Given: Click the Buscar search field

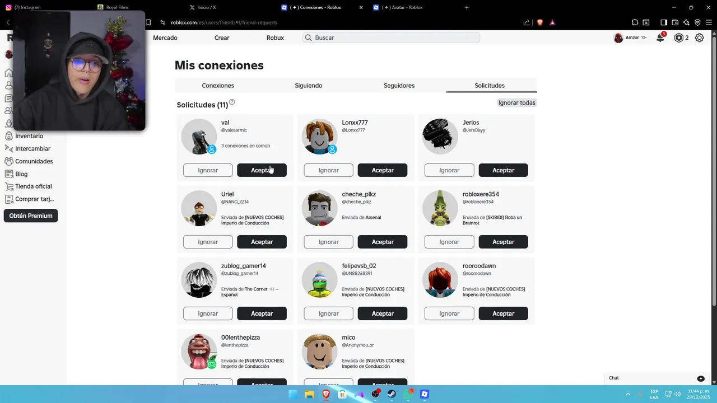Looking at the screenshot, I should (x=391, y=38).
